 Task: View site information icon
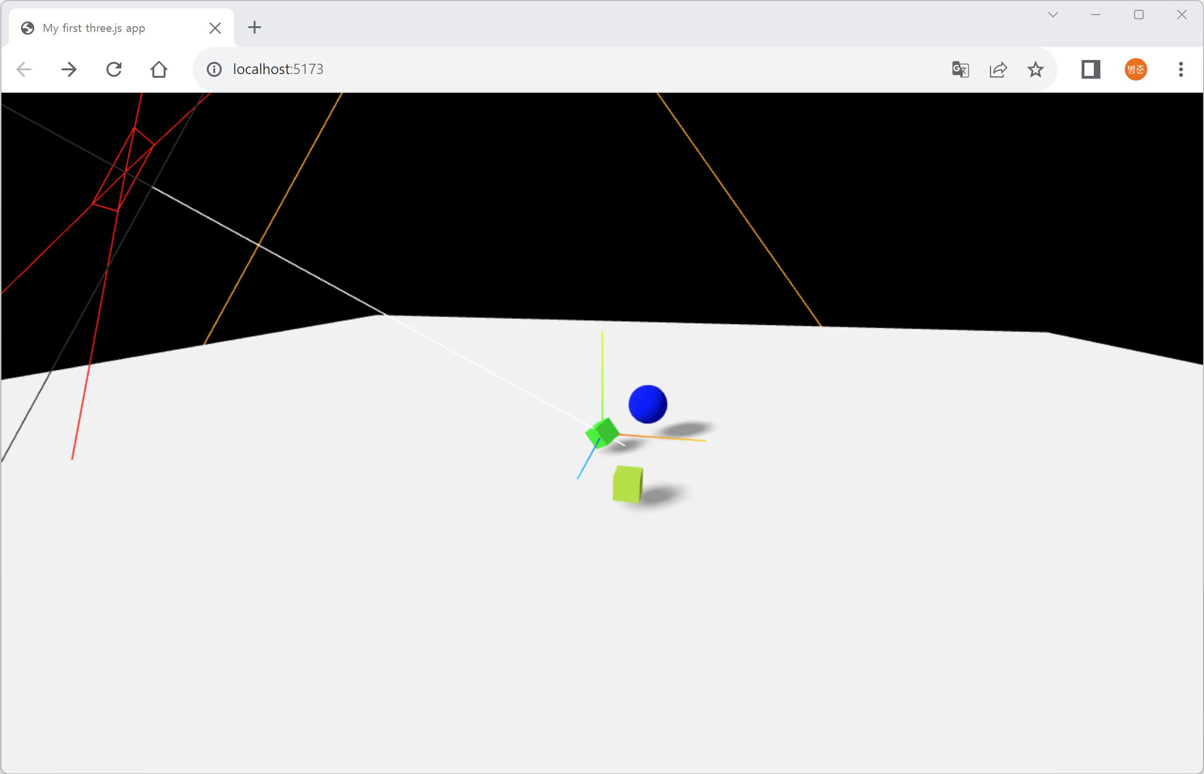pyautogui.click(x=214, y=69)
